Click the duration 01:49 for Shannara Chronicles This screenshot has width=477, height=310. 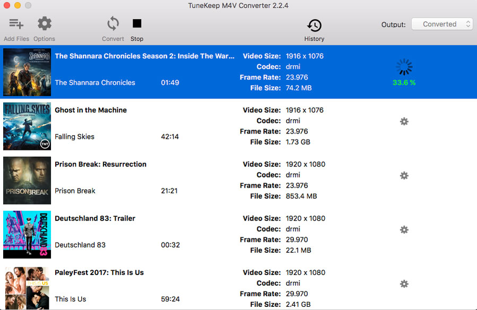[x=170, y=83]
